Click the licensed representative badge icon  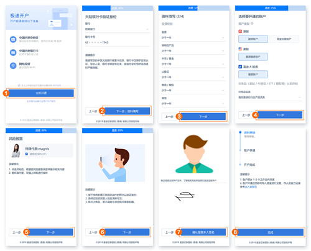(27, 154)
